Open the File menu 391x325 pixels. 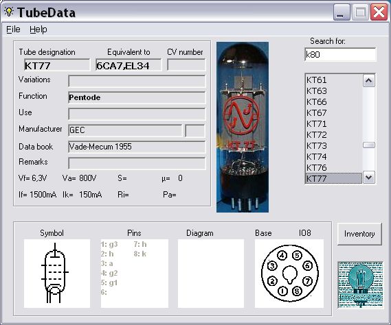[x=13, y=29]
